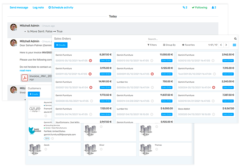
Task: Open the Lumber Inc 750.00 € order
Action: pyautogui.click(x=145, y=84)
